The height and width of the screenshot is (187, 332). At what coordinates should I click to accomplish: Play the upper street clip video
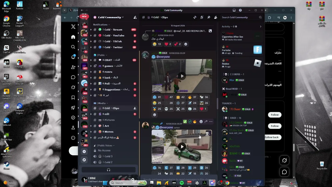click(182, 76)
